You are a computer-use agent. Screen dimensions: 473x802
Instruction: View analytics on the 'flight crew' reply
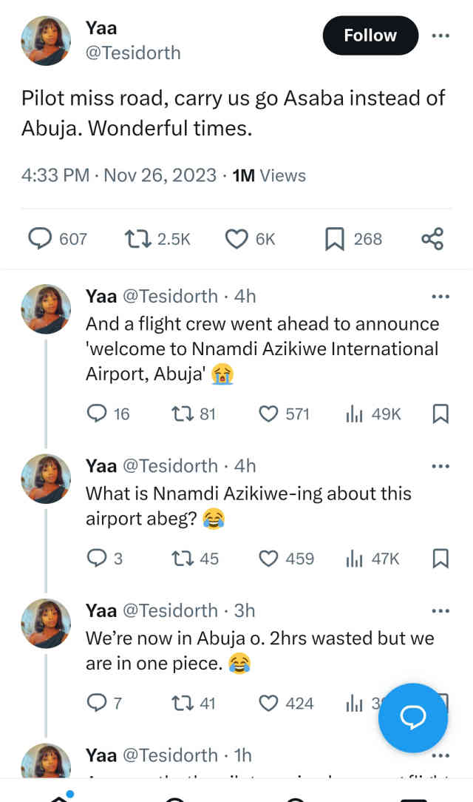pos(353,414)
